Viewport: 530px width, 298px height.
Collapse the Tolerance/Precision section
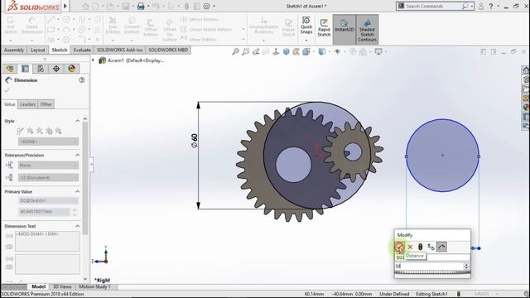(77, 155)
